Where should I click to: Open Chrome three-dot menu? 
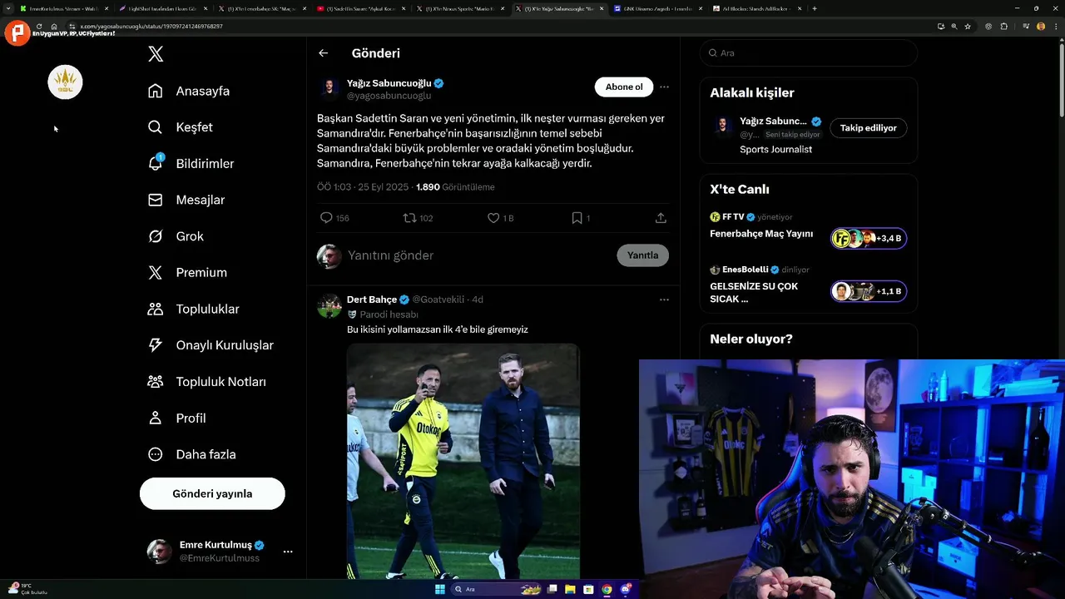[x=1054, y=26]
